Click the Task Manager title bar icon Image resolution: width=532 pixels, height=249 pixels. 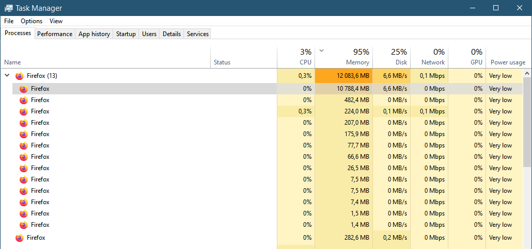point(9,8)
